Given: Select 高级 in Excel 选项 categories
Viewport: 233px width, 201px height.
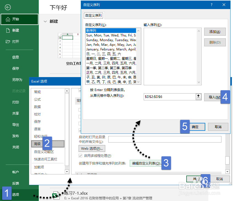Looking at the screenshot, I should pos(48,144).
